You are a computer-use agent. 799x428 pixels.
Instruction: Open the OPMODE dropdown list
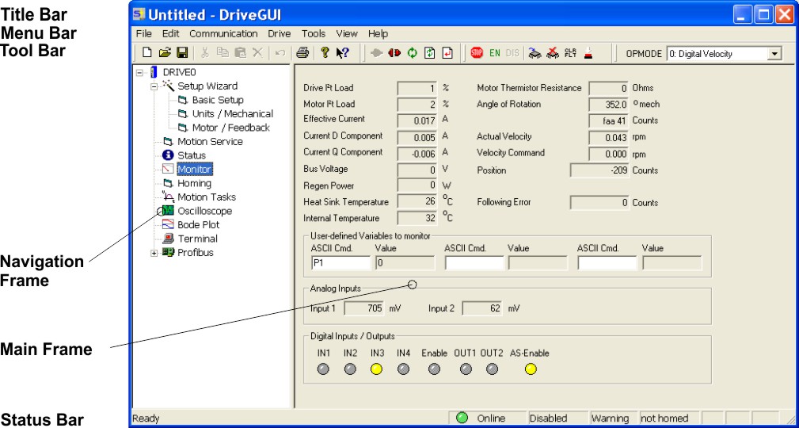tap(774, 54)
